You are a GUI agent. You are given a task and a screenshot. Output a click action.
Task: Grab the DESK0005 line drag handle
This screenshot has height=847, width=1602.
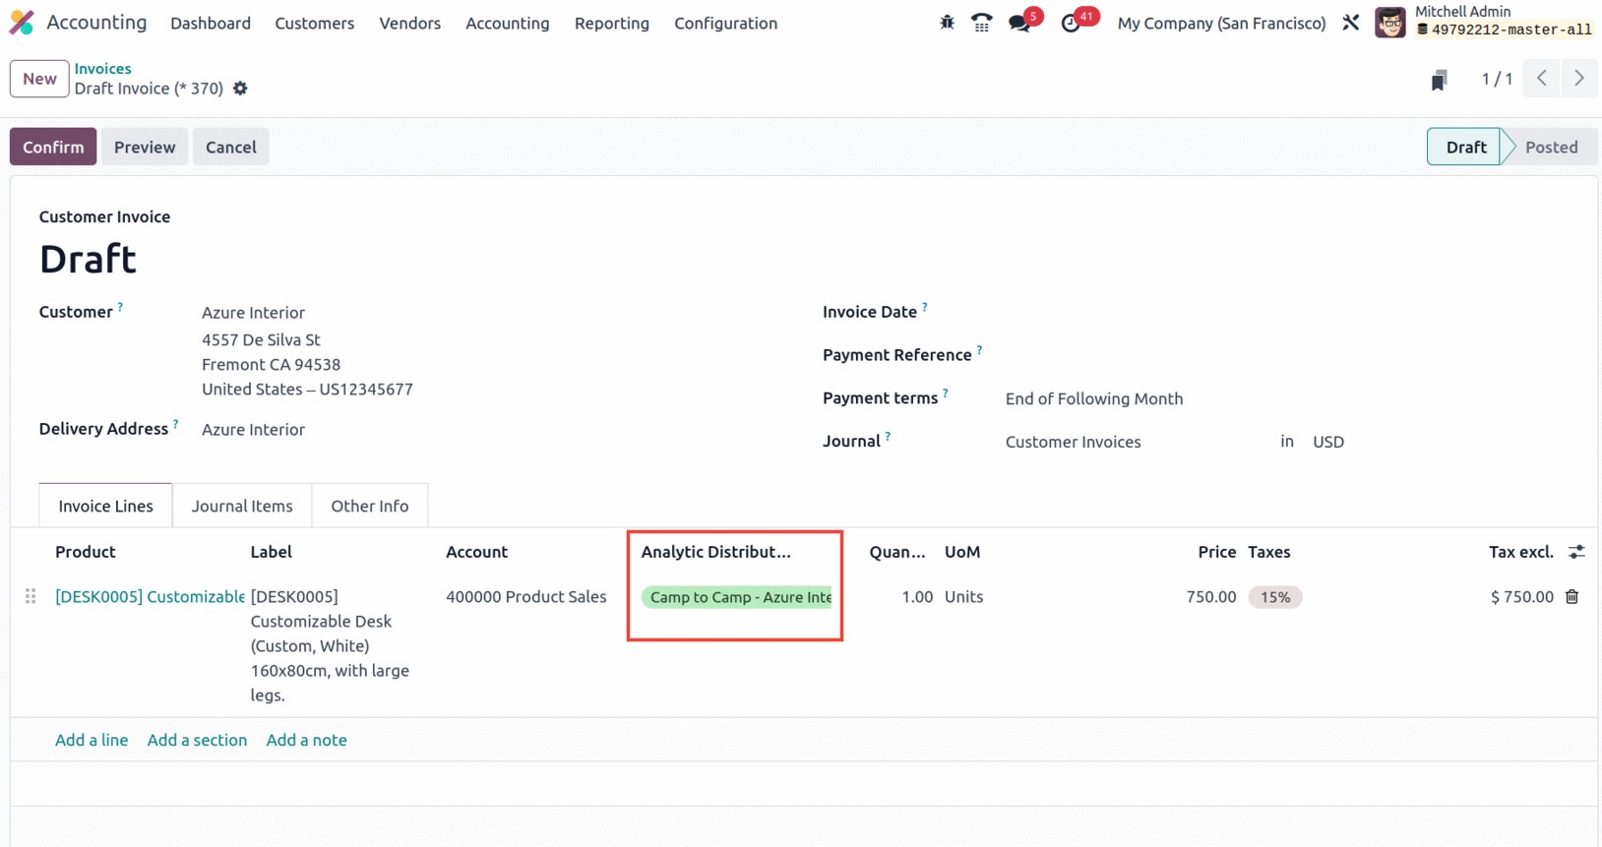tap(31, 596)
